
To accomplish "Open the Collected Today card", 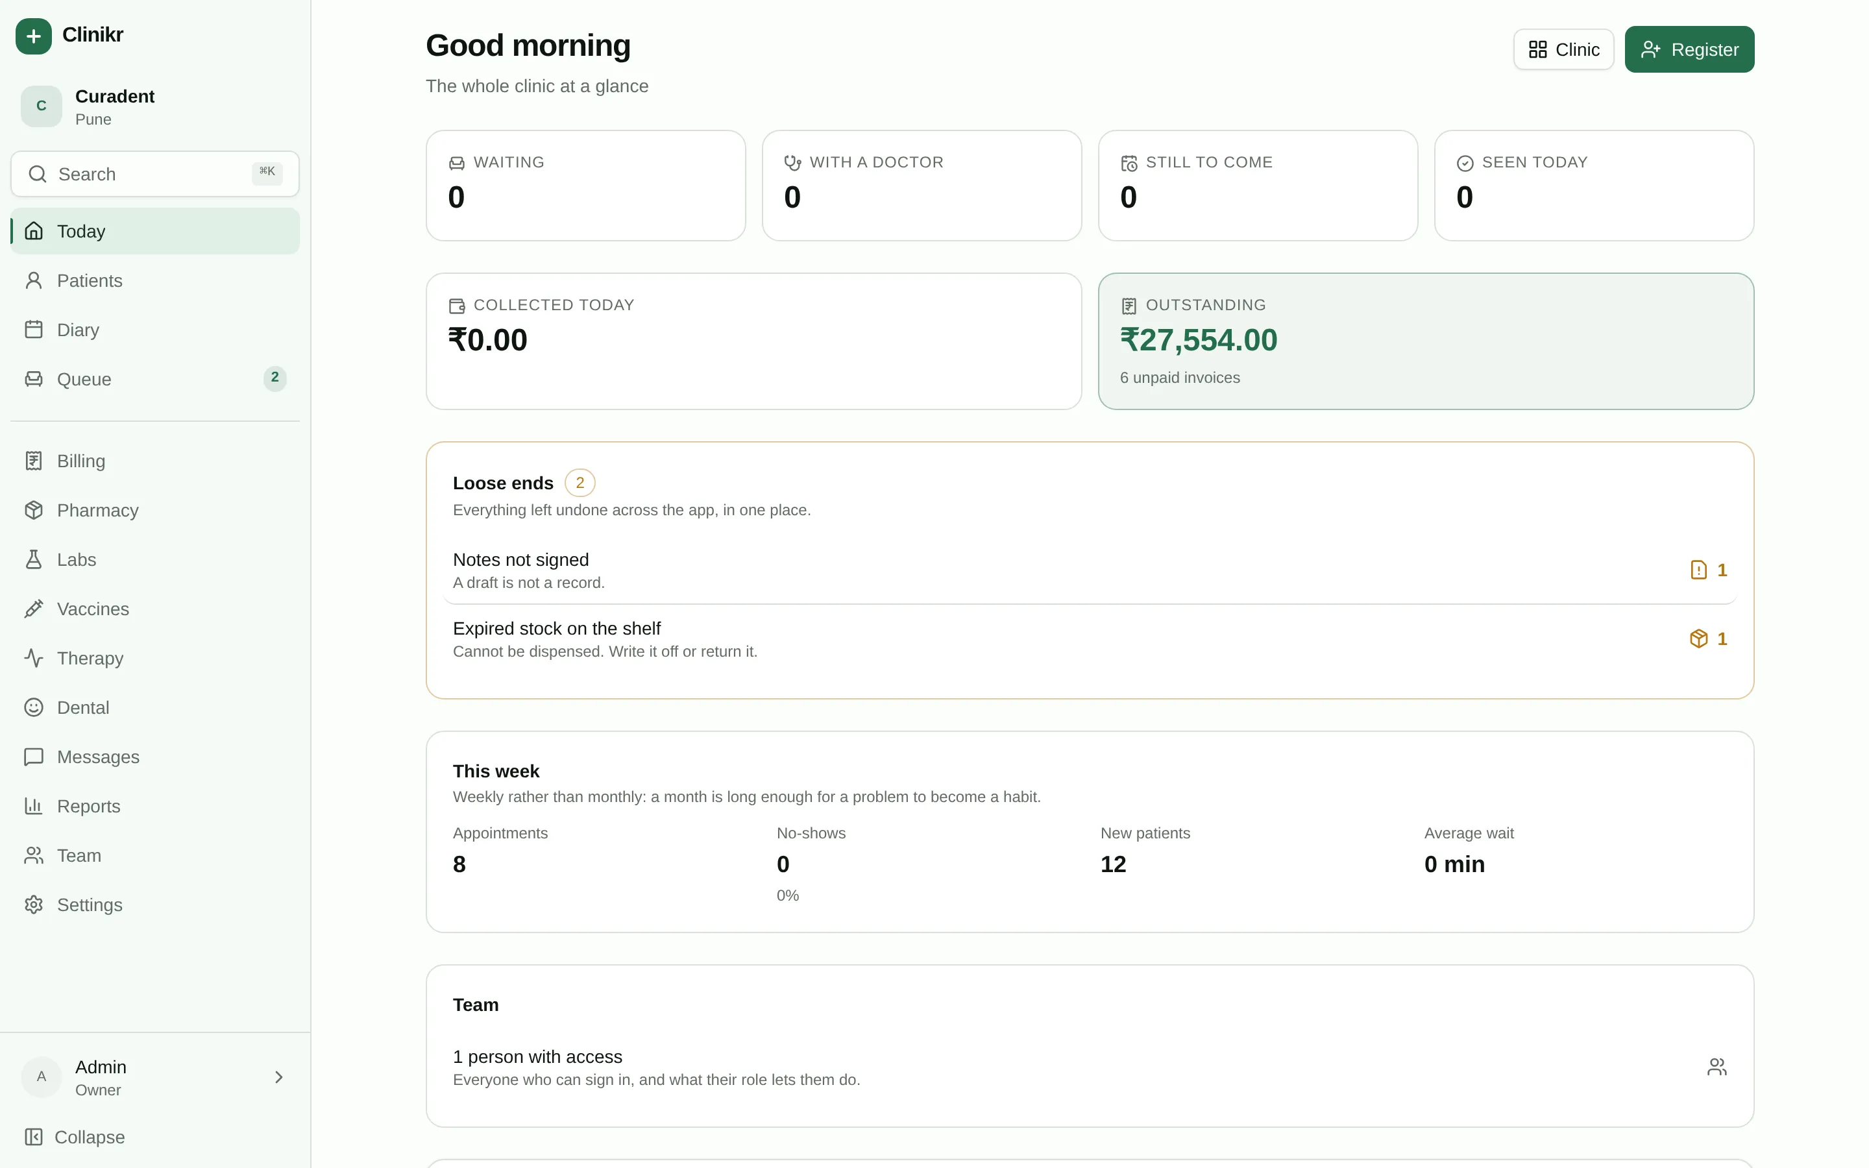I will click(754, 341).
